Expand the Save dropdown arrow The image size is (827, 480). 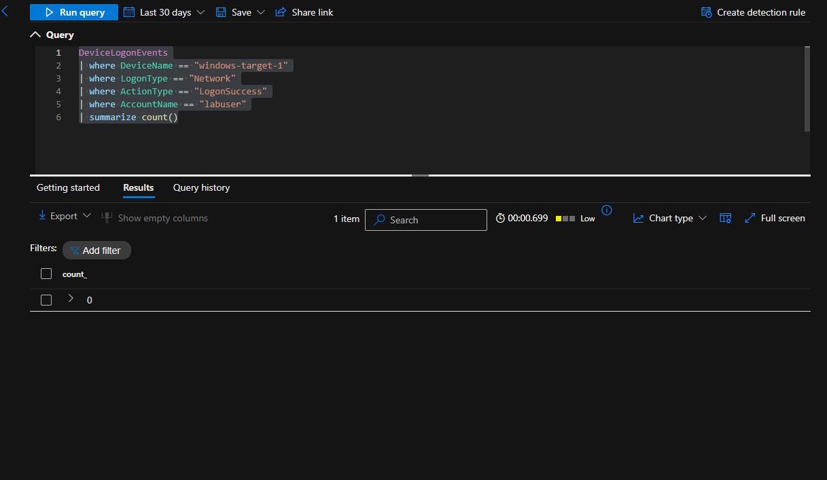point(261,12)
